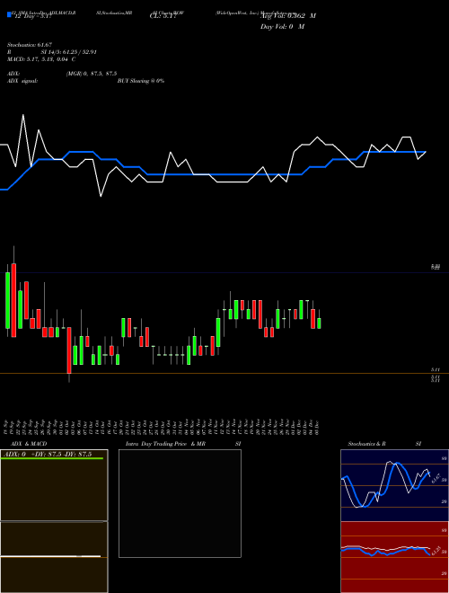Click the red-background RSI chart panel
Image resolution: width=449 pixels, height=593 pixels.
click(x=394, y=557)
